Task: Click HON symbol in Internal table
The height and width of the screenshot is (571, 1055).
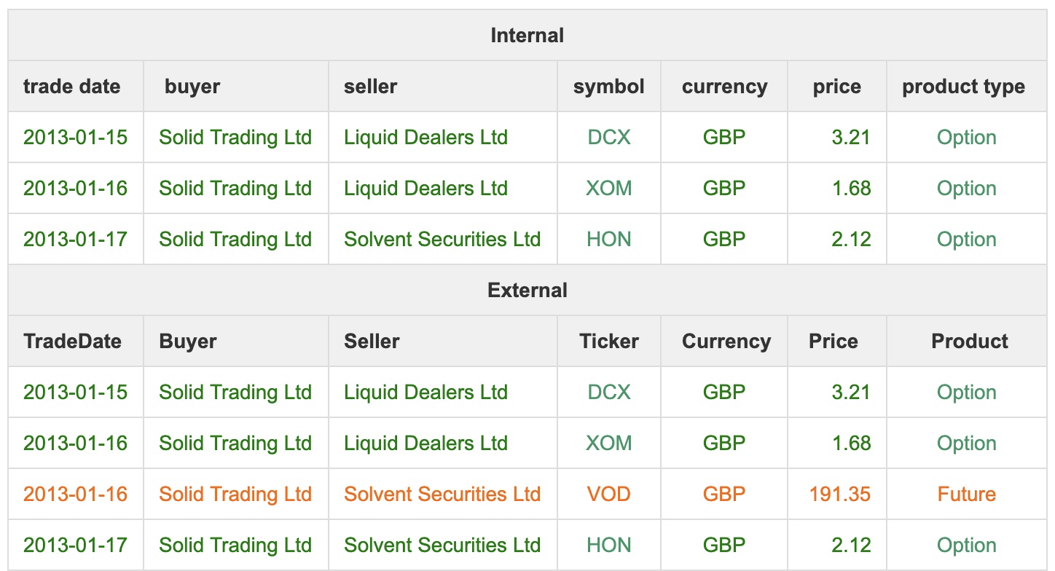Action: coord(608,240)
